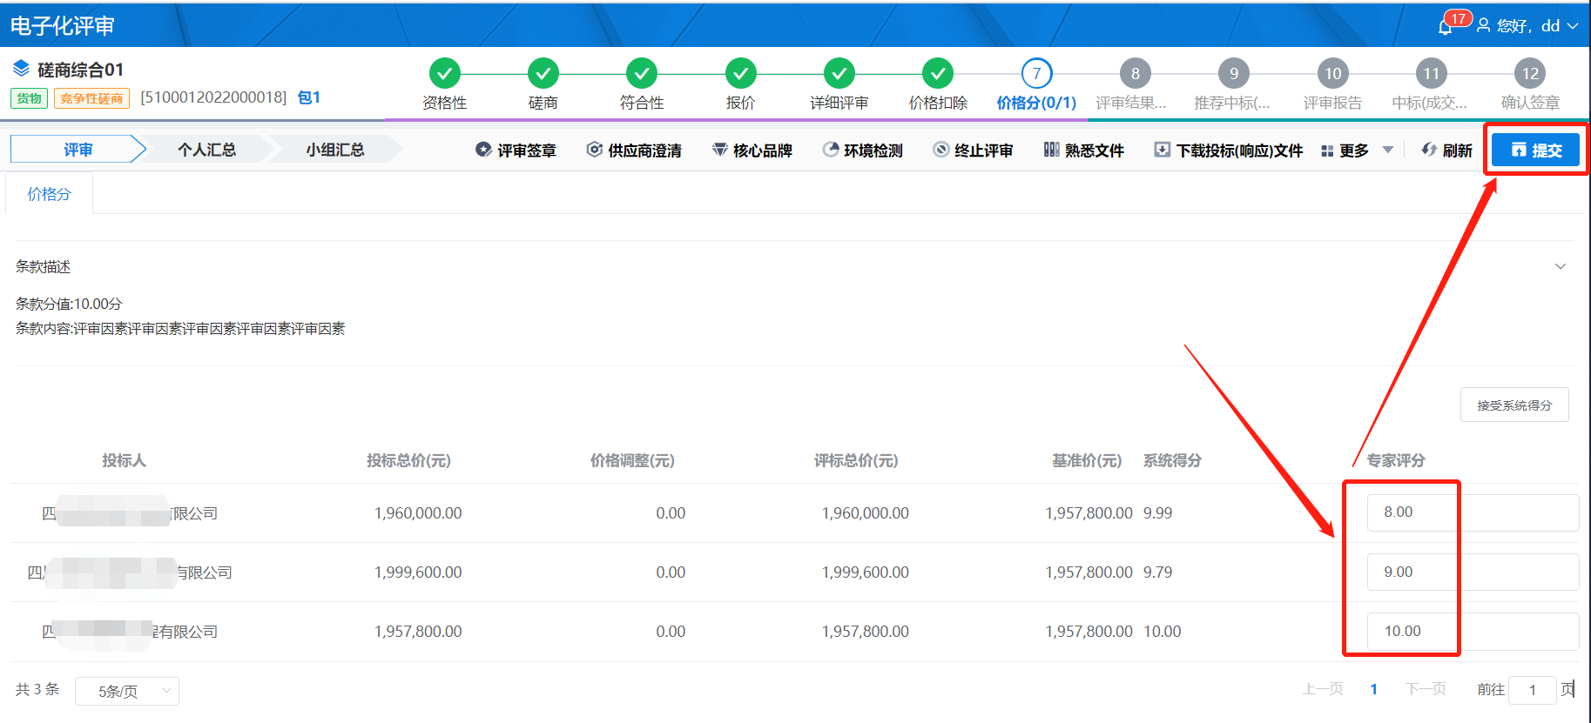The height and width of the screenshot is (723, 1591).
Task: Click the 条款分值:10.00分 text
Action: (x=69, y=304)
